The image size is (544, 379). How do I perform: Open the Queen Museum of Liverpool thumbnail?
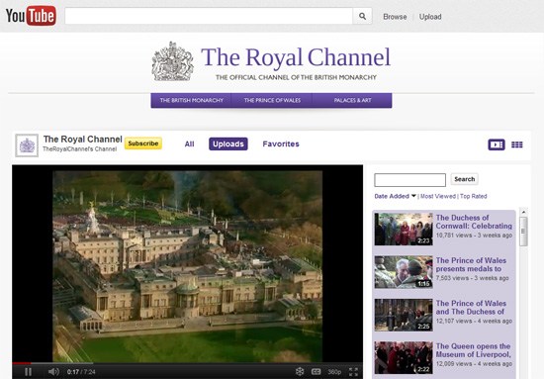pyautogui.click(x=404, y=358)
